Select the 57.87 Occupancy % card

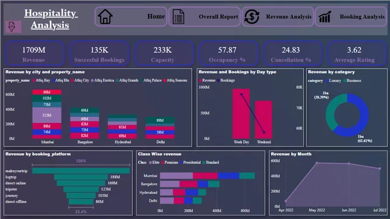[x=228, y=54]
